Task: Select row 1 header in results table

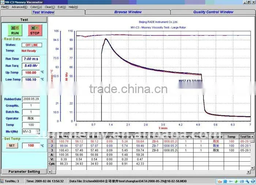Action: click(52, 141)
